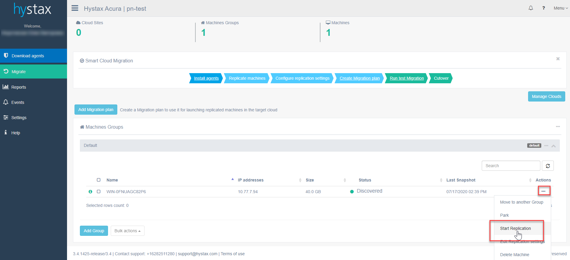
Task: Click the question mark help icon
Action: click(x=544, y=8)
